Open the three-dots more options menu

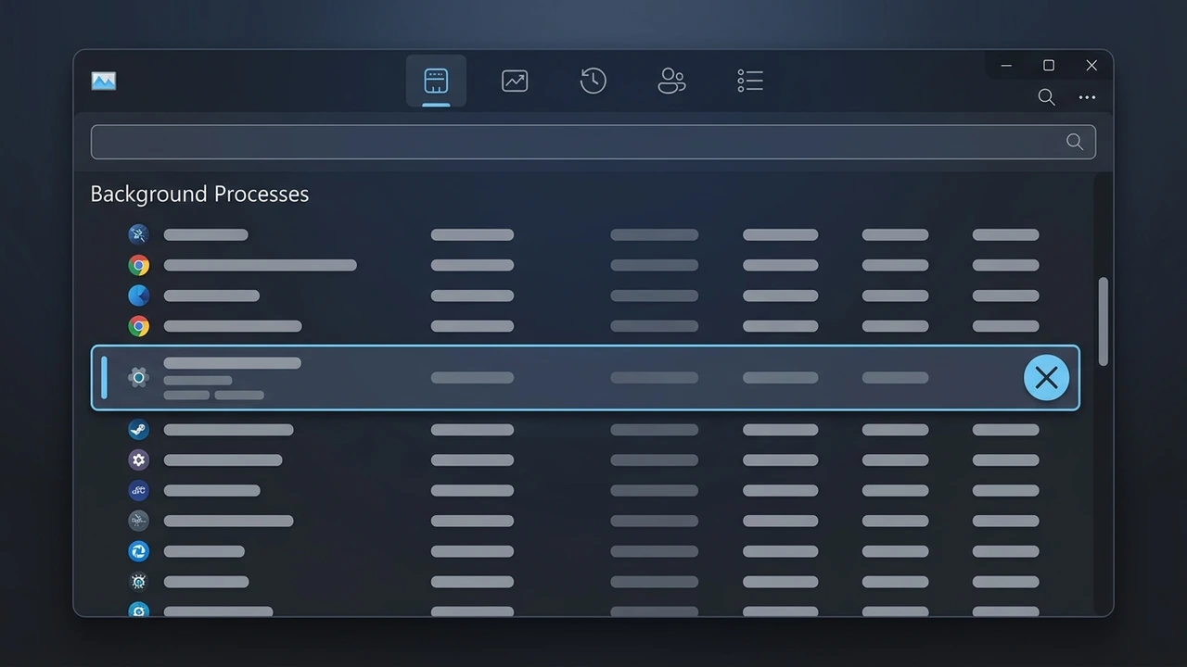pyautogui.click(x=1087, y=97)
